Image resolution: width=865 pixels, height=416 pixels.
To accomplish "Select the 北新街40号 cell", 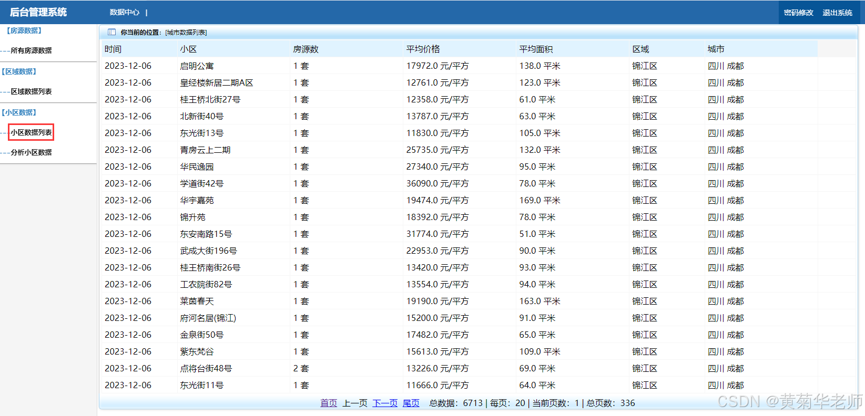I will click(202, 116).
